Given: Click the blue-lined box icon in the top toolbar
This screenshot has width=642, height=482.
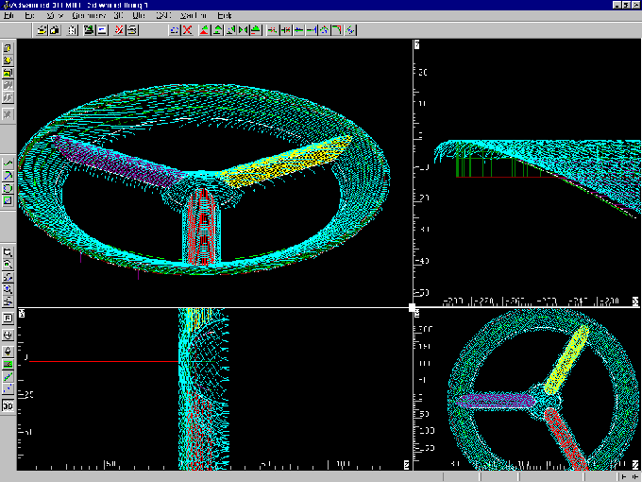Looking at the screenshot, I should (102, 30).
